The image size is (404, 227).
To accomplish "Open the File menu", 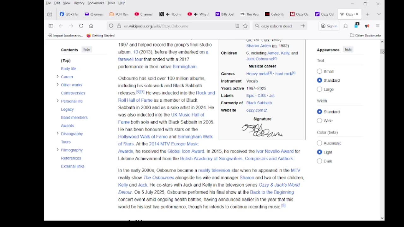I will pos(48,3).
